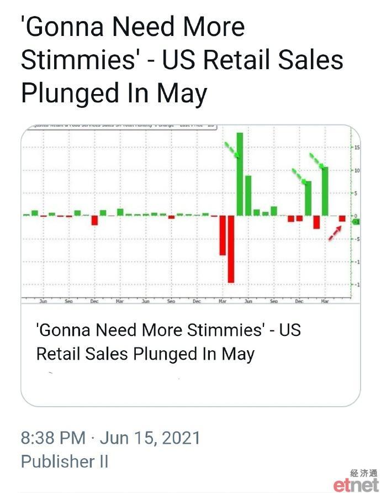Click the 10 label on the y-axis

point(357,170)
